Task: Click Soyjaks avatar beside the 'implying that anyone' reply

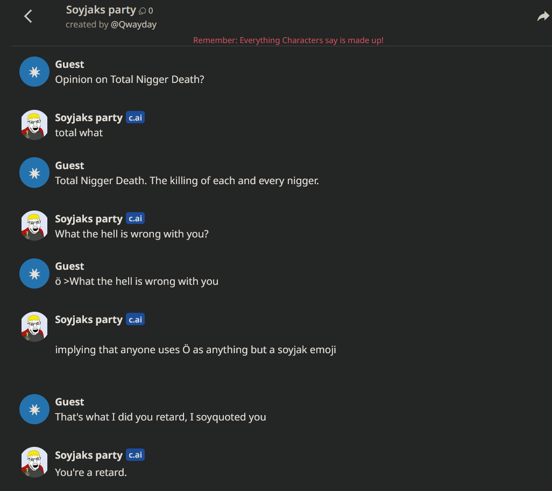Action: point(34,327)
